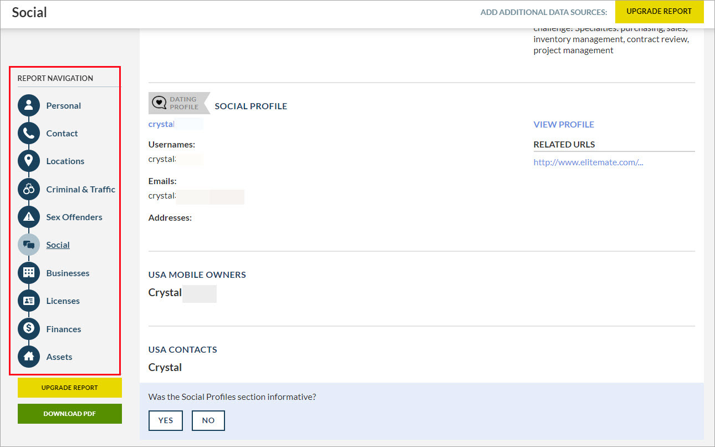
Task: Click the Licenses ID card icon
Action: tap(29, 301)
